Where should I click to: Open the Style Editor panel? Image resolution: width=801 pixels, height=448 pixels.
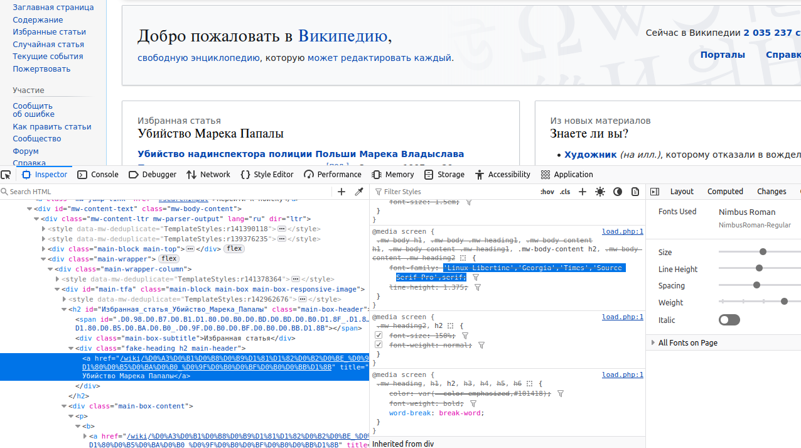[267, 175]
